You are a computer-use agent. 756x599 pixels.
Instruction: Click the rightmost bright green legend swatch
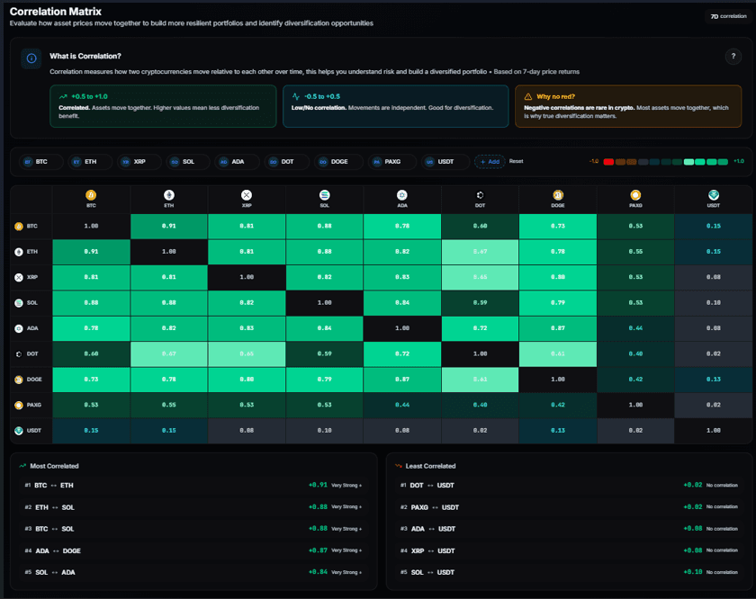[723, 162]
